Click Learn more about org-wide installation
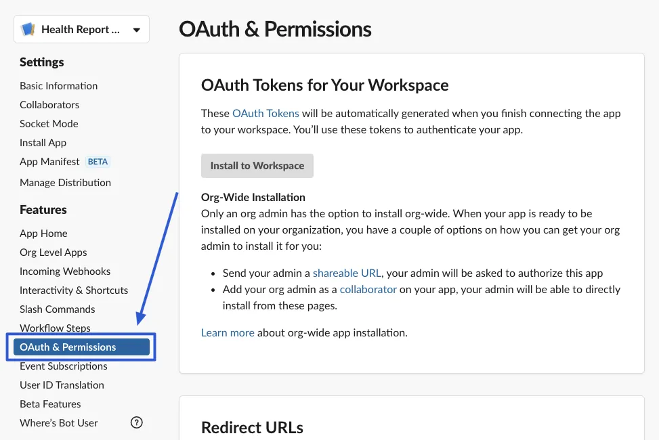The height and width of the screenshot is (440, 659). point(228,333)
